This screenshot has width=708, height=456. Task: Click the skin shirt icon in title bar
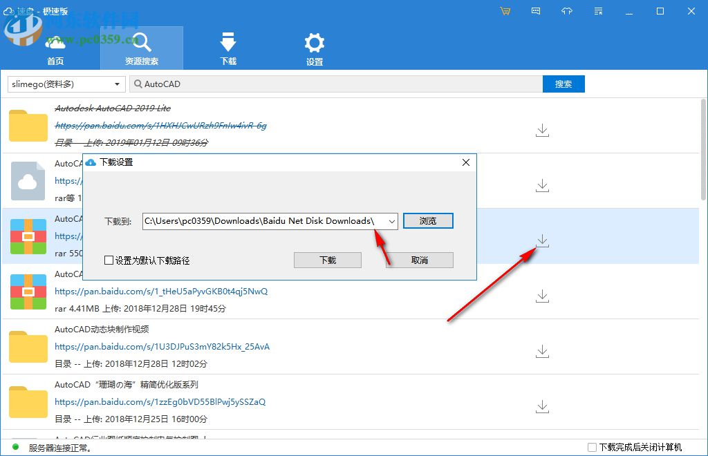point(567,11)
